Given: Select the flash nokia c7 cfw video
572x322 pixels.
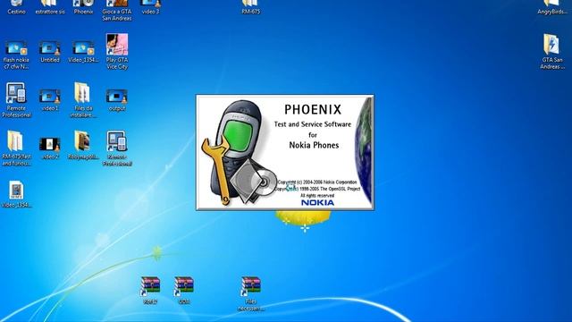Looking at the screenshot, I should (x=16, y=55).
